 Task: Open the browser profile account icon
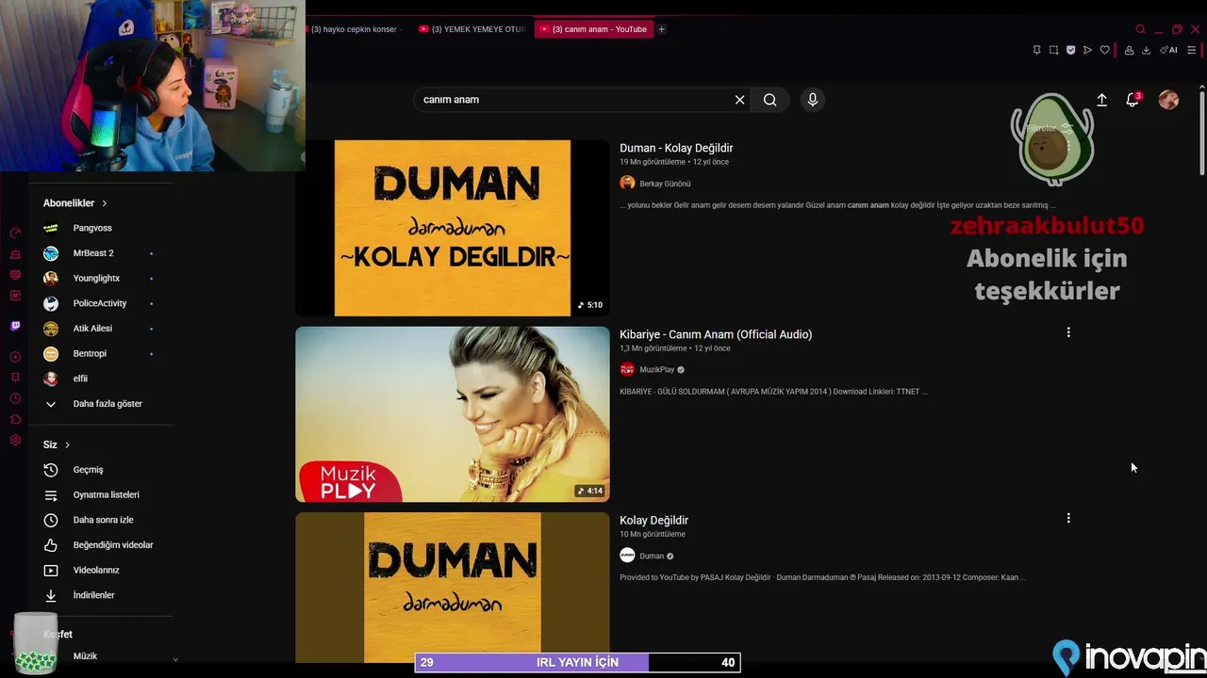[x=1129, y=50]
